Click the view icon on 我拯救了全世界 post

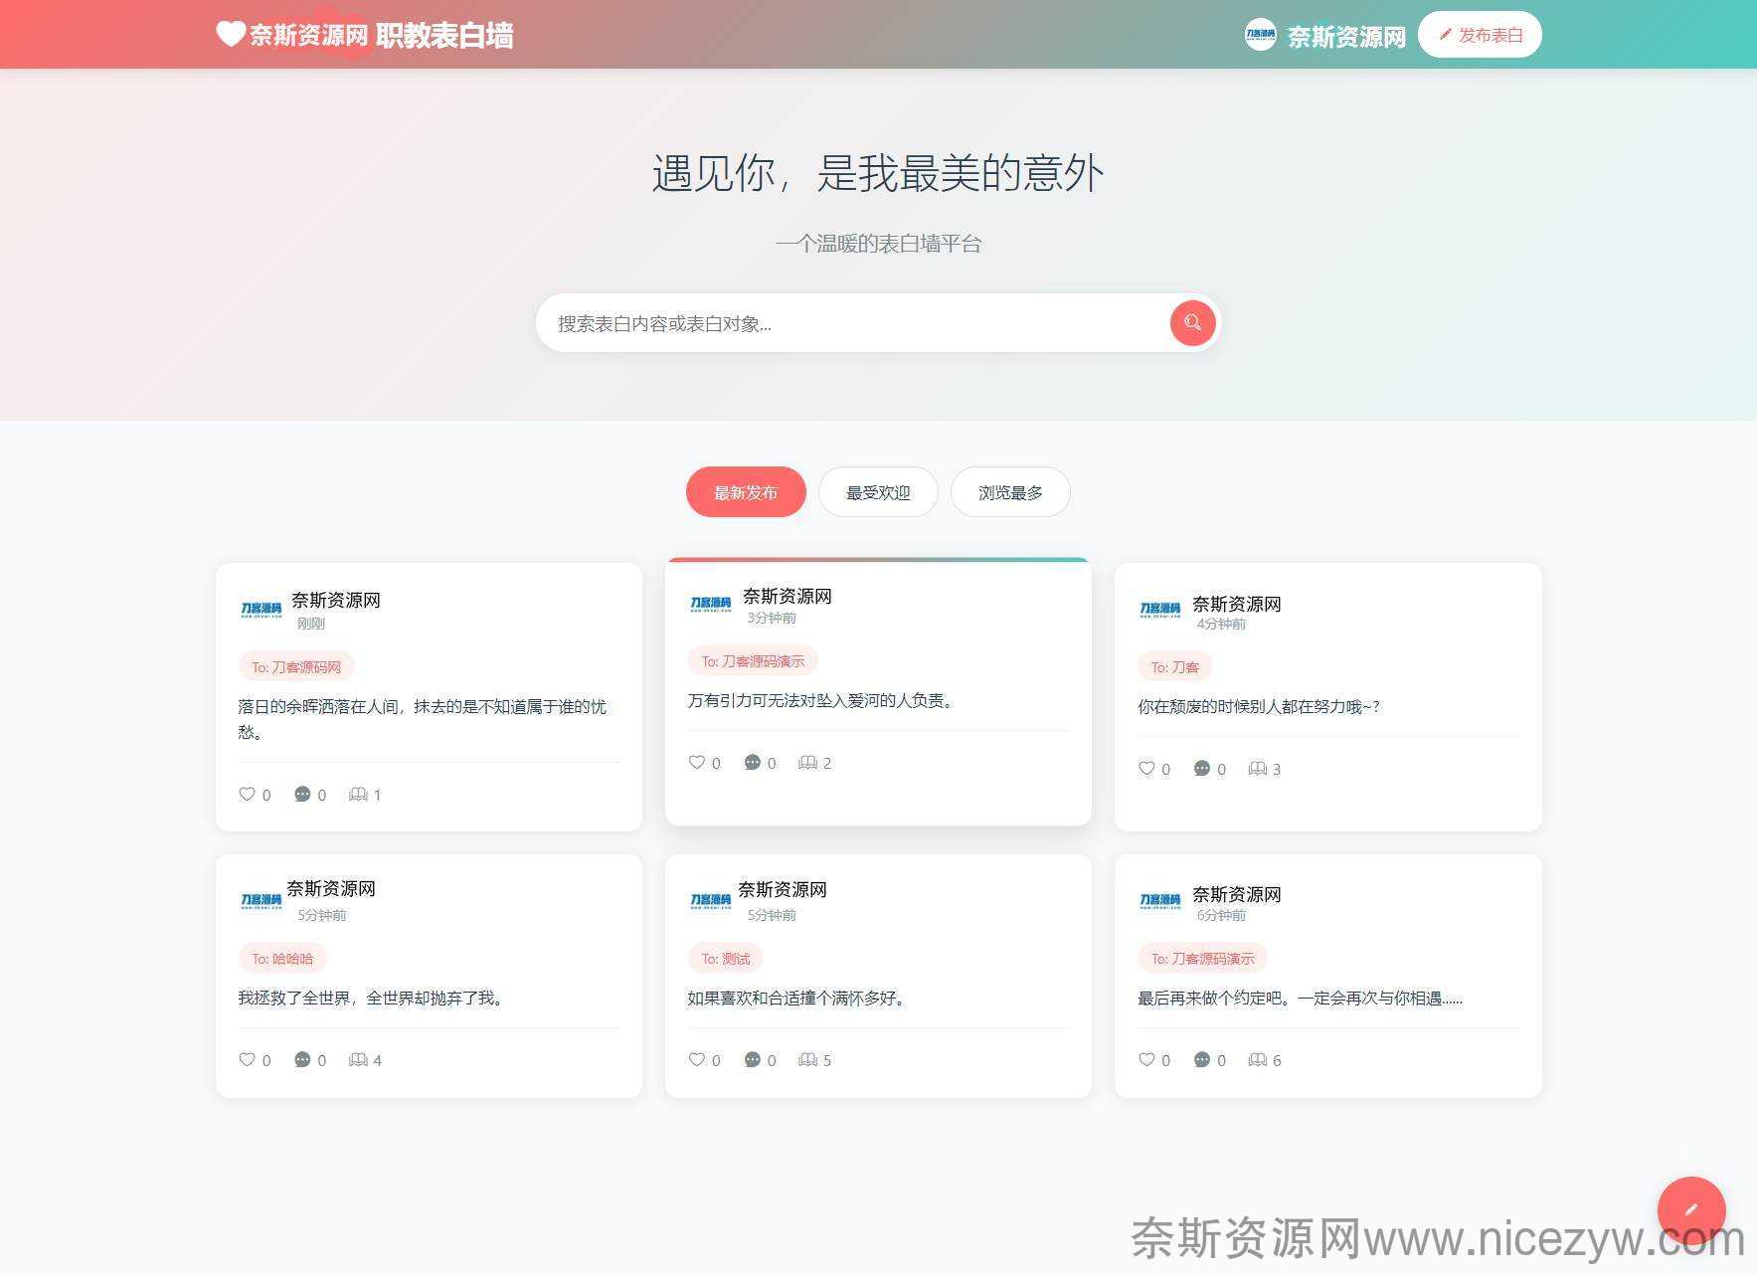pyautogui.click(x=358, y=1059)
